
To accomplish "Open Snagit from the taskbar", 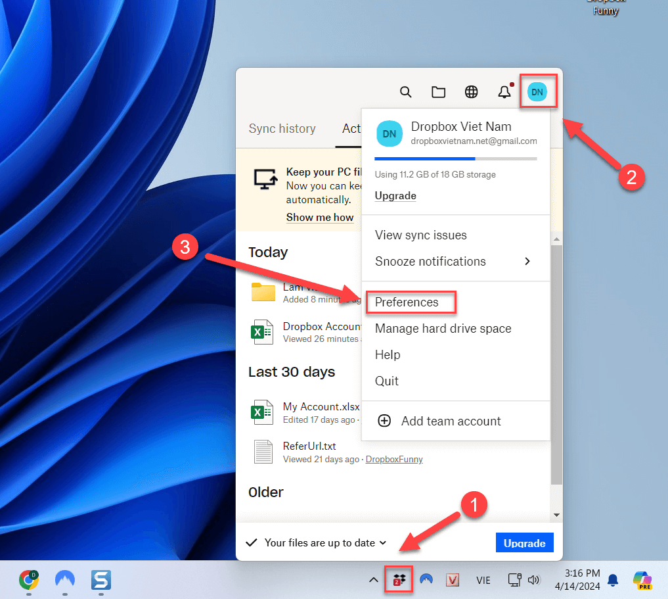I will pyautogui.click(x=101, y=580).
